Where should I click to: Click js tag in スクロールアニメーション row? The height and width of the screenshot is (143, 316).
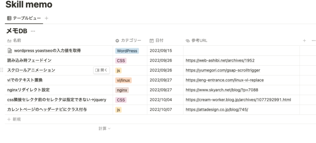[x=118, y=70]
